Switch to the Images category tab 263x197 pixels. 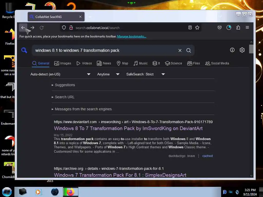point(63,63)
